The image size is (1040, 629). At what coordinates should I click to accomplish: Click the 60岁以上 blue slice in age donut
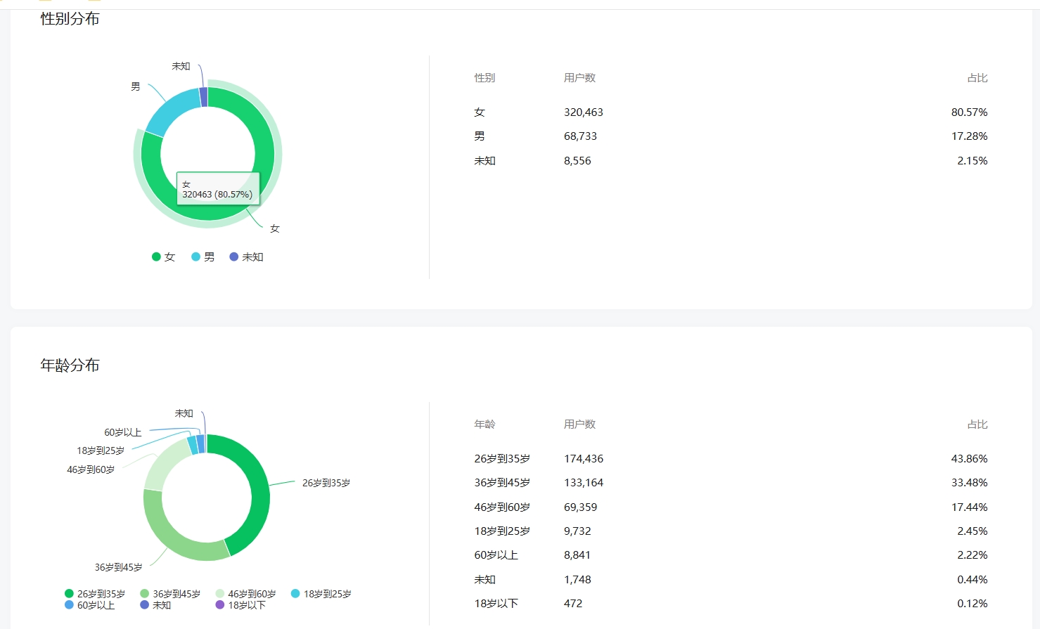200,444
